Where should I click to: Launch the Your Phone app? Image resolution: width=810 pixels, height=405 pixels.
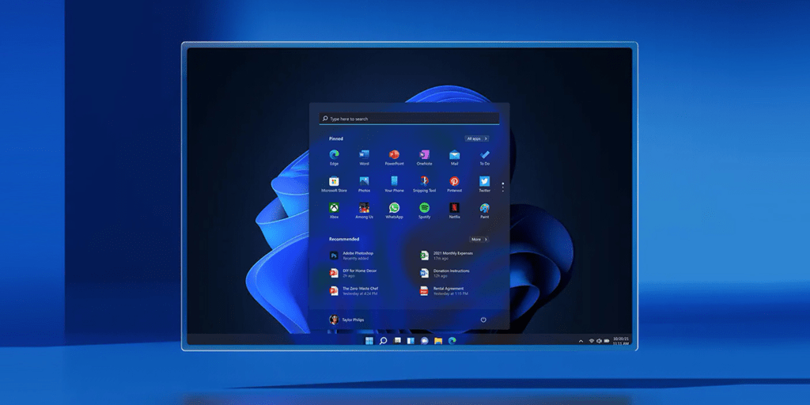click(x=394, y=184)
